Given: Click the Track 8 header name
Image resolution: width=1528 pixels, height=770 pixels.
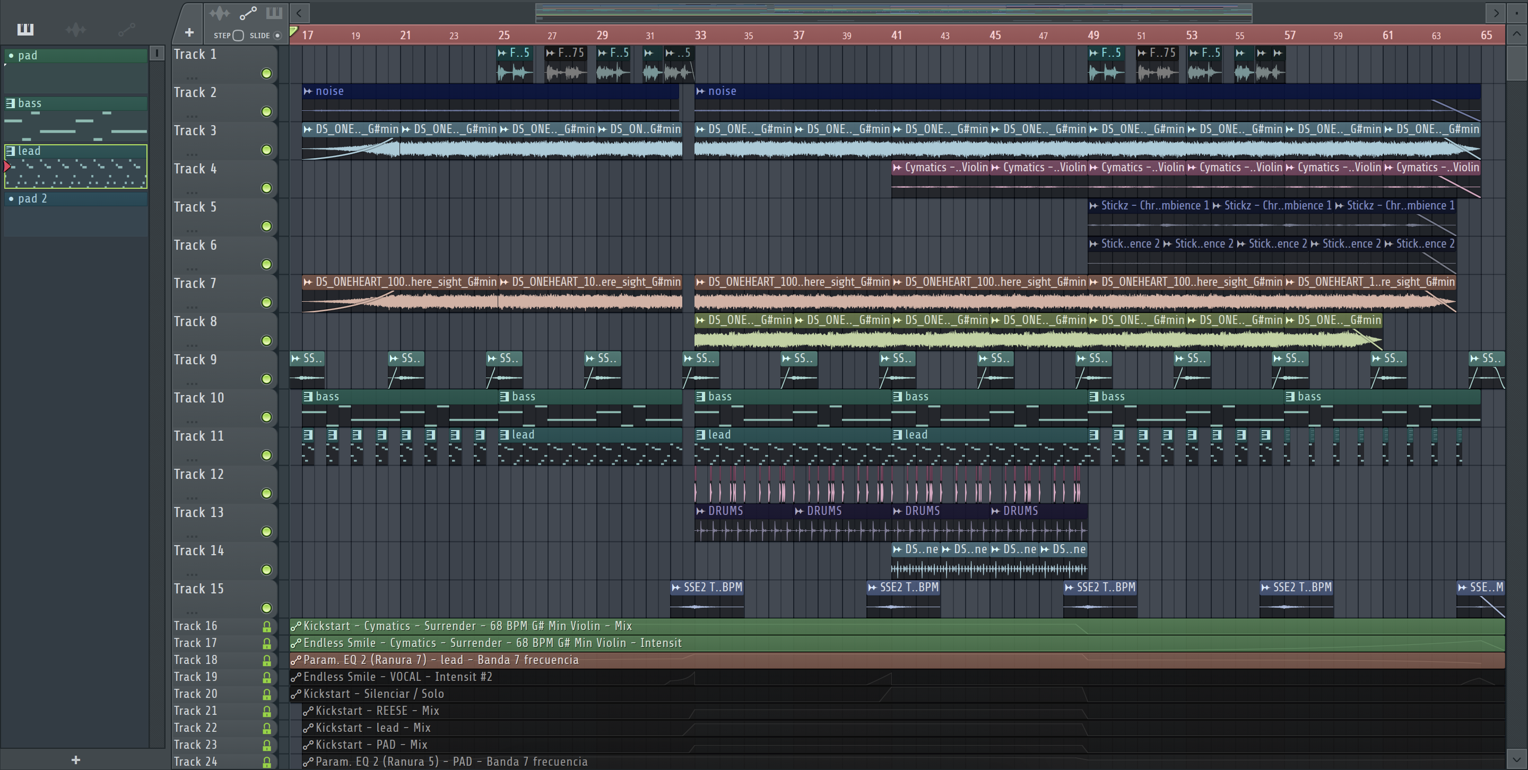Looking at the screenshot, I should click(x=195, y=322).
